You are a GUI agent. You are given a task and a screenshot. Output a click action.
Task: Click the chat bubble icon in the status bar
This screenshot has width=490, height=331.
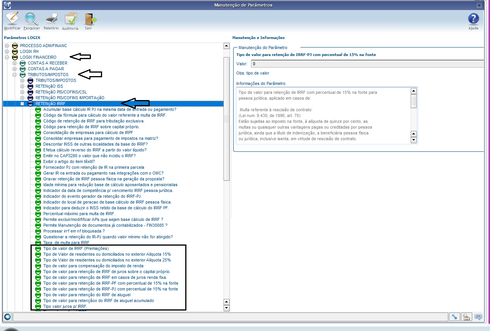tap(478, 317)
